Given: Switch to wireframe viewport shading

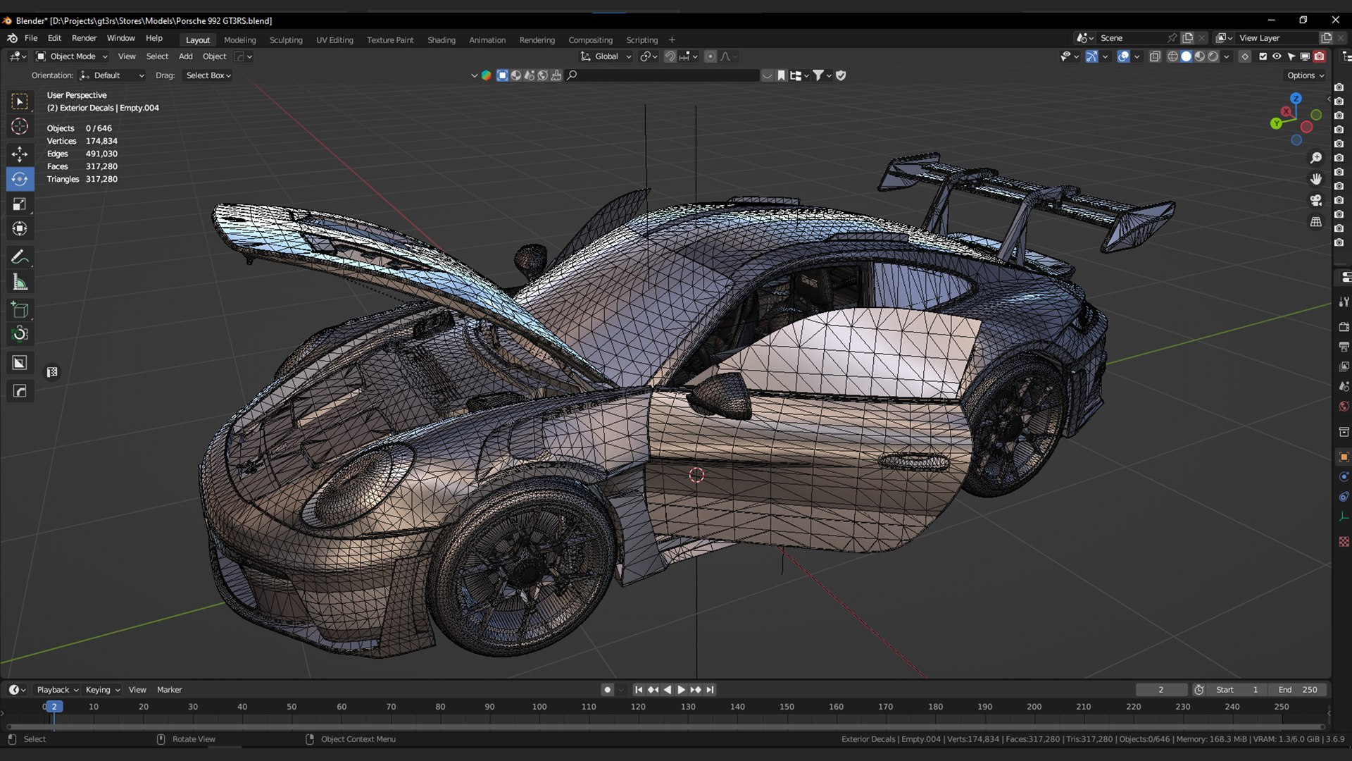Looking at the screenshot, I should coord(1172,56).
